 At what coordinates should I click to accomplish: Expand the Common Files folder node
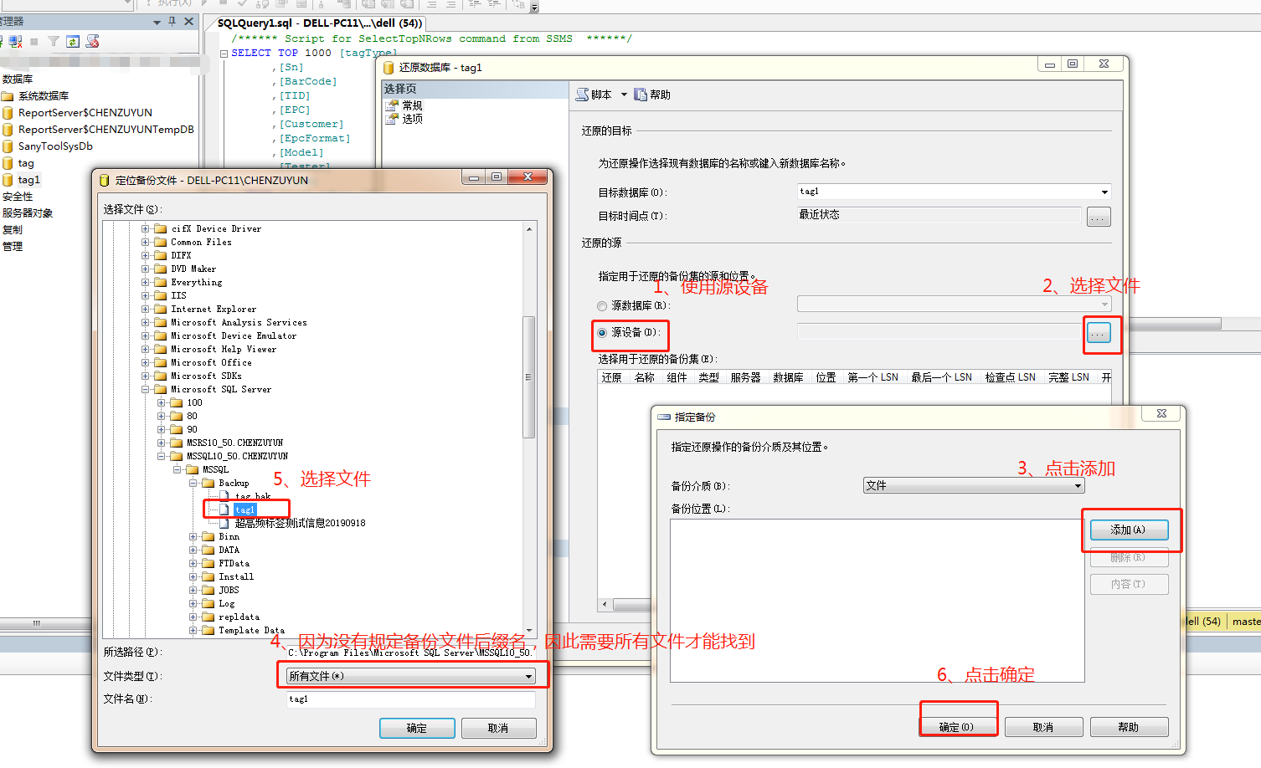(x=146, y=242)
